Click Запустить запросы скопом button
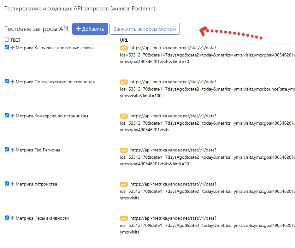Image resolution: width=295 pixels, height=248 pixels. 145,29
